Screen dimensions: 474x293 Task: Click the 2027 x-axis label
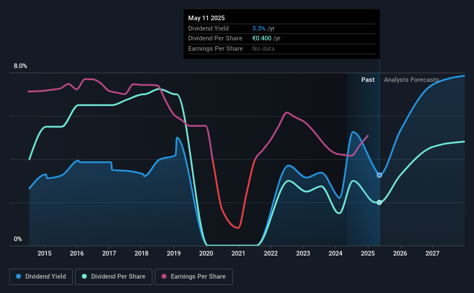(x=432, y=253)
